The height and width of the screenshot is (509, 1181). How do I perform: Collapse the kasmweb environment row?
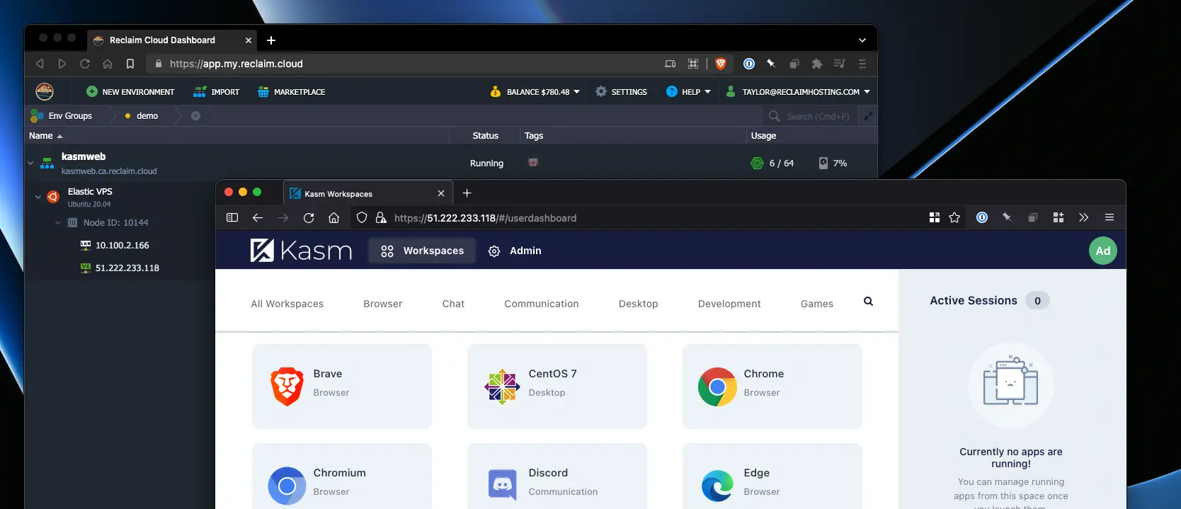pyautogui.click(x=30, y=163)
